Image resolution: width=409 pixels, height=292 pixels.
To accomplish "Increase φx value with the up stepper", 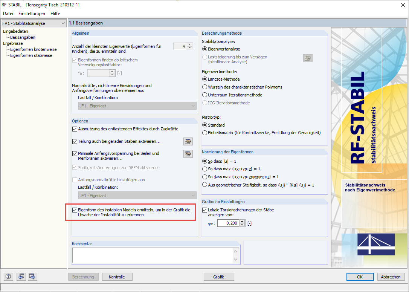I will click(243, 222).
